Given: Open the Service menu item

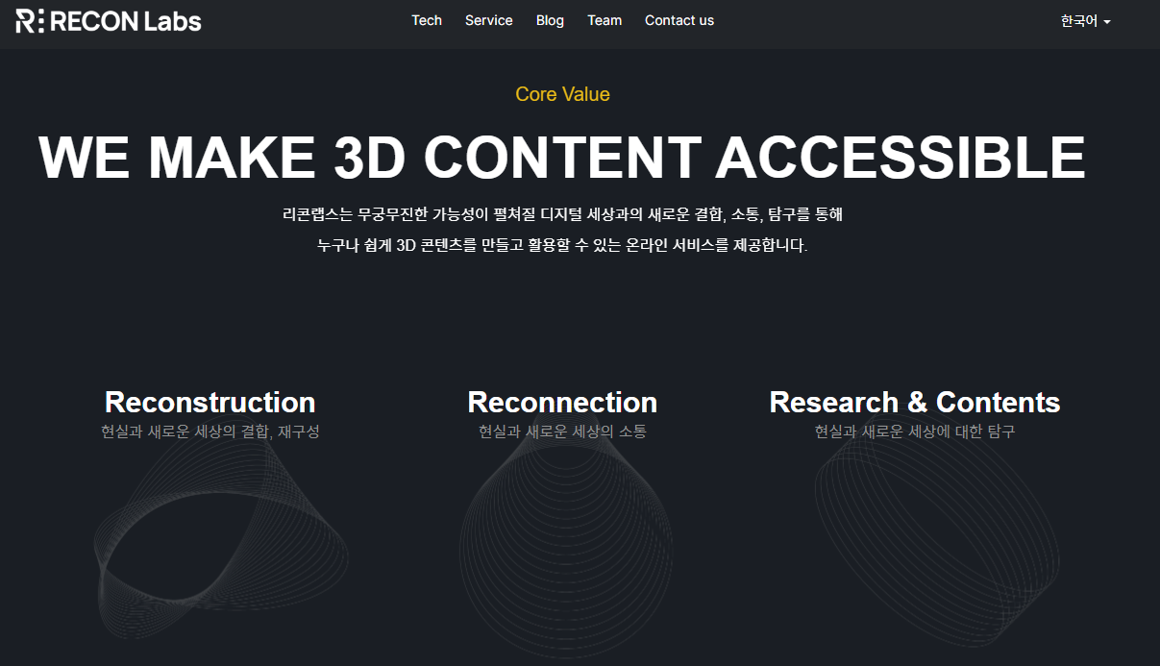Looking at the screenshot, I should pyautogui.click(x=489, y=20).
